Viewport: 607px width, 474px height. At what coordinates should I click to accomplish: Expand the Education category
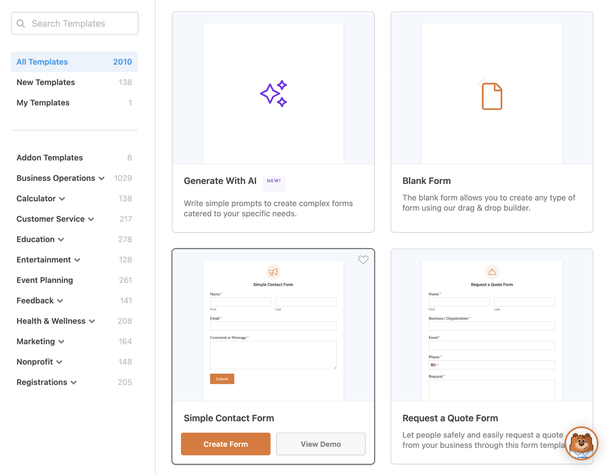(62, 239)
